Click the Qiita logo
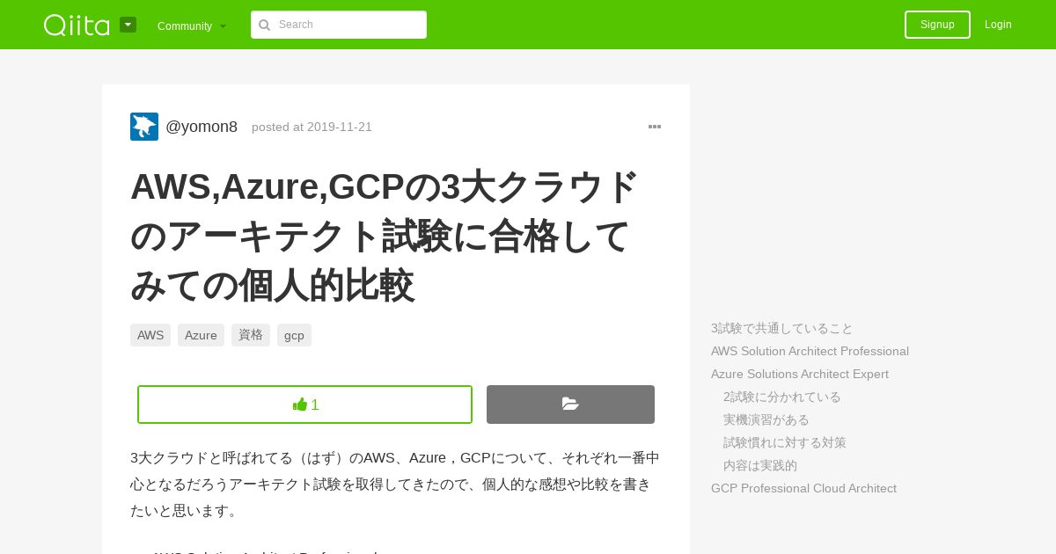The image size is (1056, 554). coord(77,25)
